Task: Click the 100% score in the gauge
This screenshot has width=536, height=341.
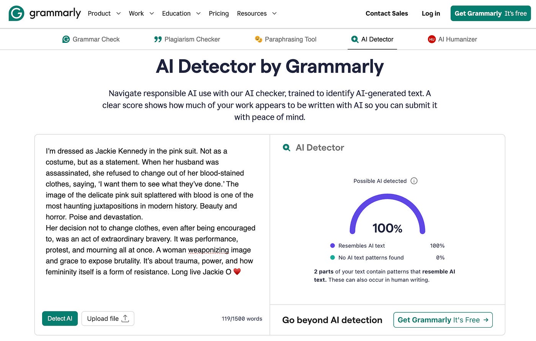Action: point(387,228)
